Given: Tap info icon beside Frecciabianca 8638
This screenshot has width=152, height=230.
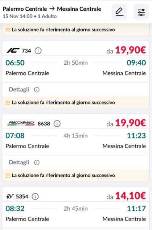Looking at the screenshot, I should (x=57, y=124).
